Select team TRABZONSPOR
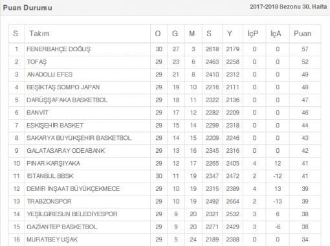The image size is (330, 246). [x=49, y=201]
